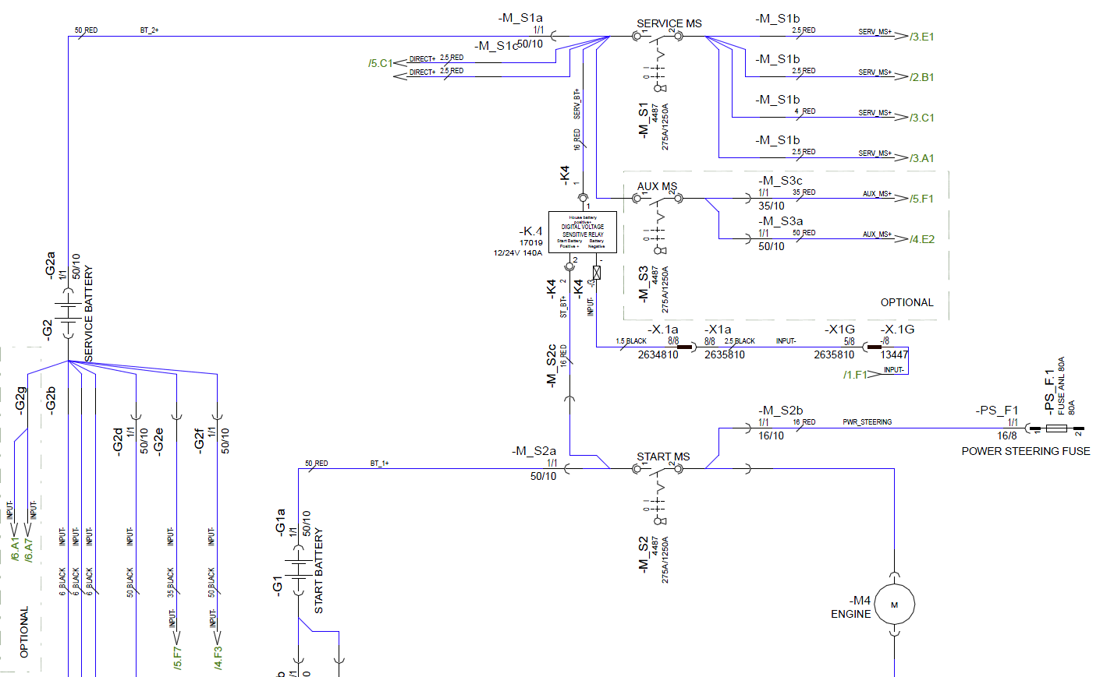
Task: Select the 13447 terminal part number
Action: click(x=894, y=354)
